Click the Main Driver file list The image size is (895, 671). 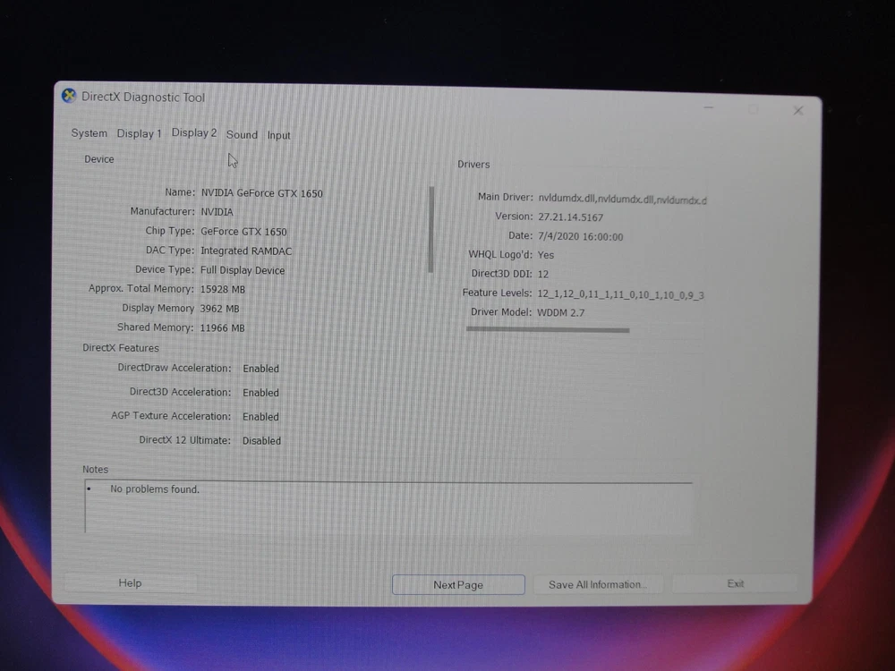click(621, 199)
